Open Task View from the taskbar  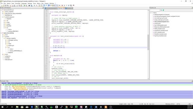[x=12, y=107]
